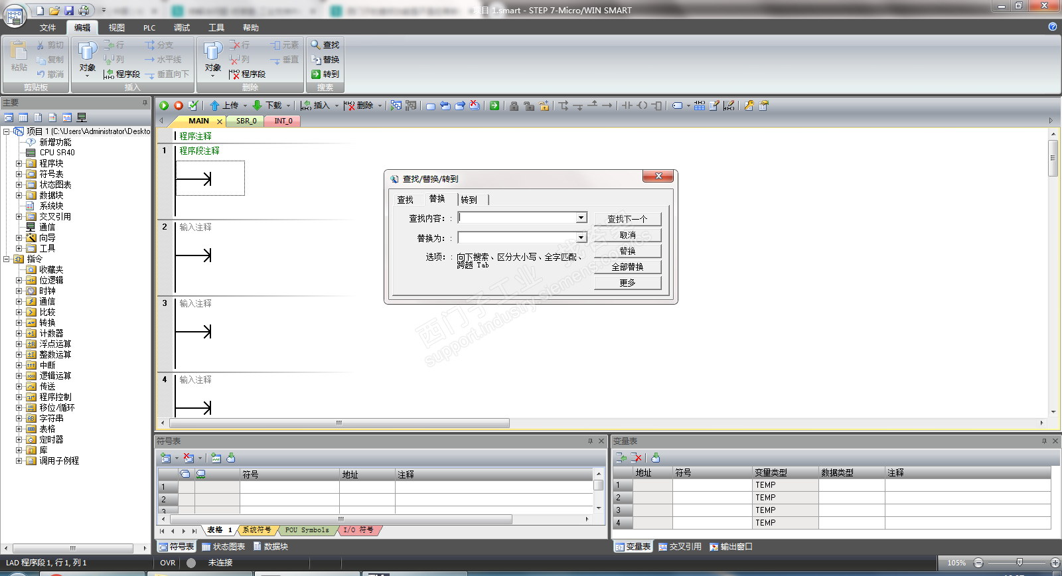Viewport: 1062px width, 576px height.
Task: Click the zoom slider handle in status bar
Action: 1020,562
